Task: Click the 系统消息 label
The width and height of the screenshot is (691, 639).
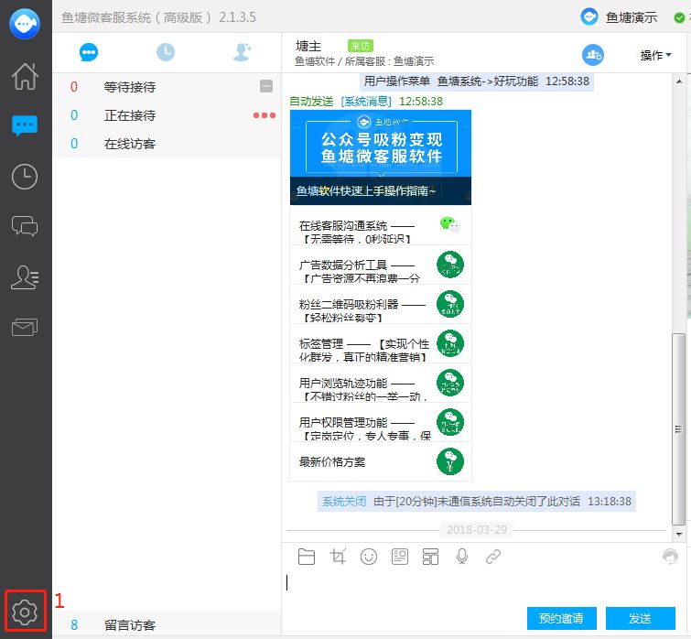Action: pos(366,102)
